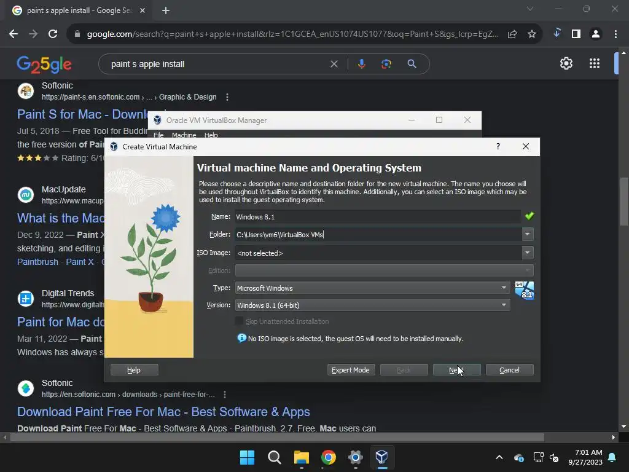Search by image lens icon

click(386, 64)
